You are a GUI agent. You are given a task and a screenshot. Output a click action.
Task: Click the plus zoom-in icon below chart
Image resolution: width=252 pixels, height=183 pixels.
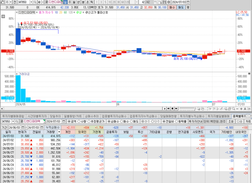coord(241,109)
